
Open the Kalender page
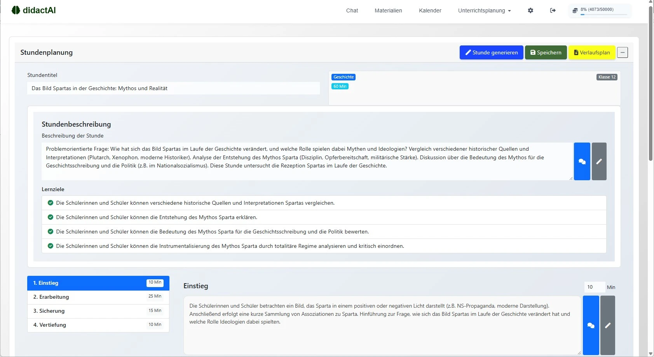pos(430,10)
